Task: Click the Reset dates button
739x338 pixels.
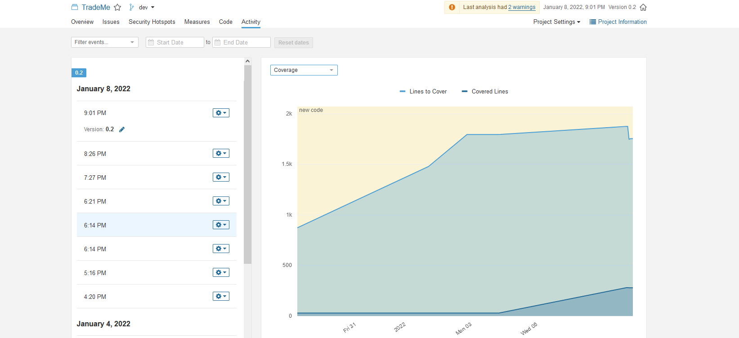Action: [294, 43]
